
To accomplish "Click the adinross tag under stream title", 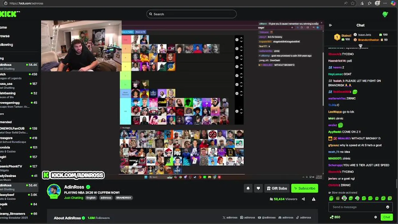I will coord(106,198).
